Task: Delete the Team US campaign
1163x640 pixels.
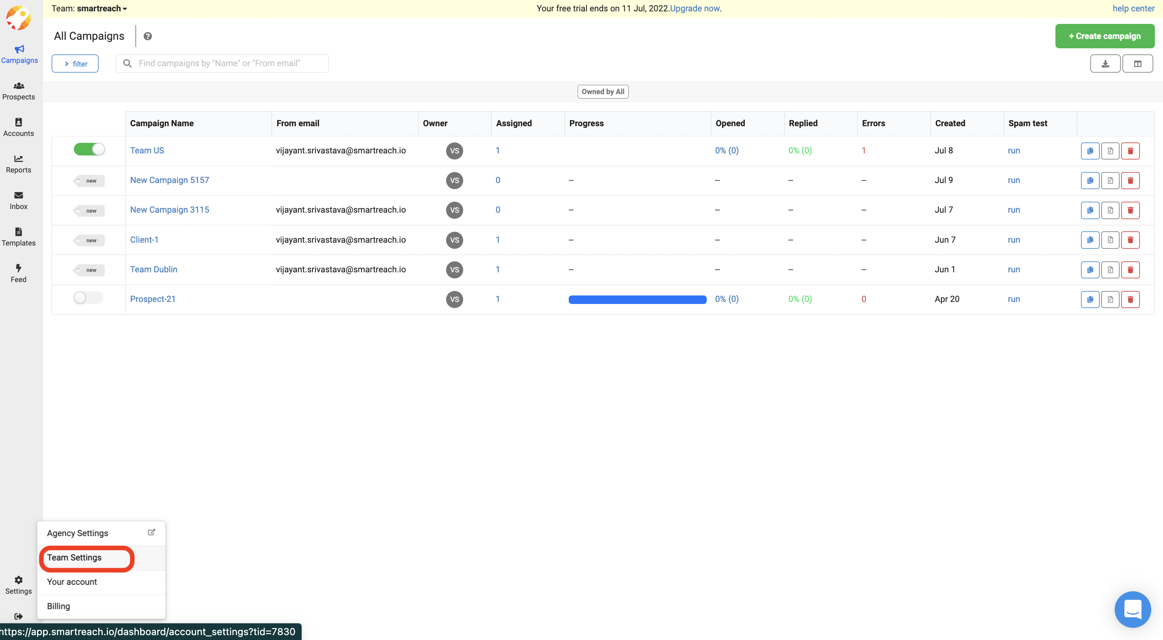Action: pyautogui.click(x=1130, y=151)
